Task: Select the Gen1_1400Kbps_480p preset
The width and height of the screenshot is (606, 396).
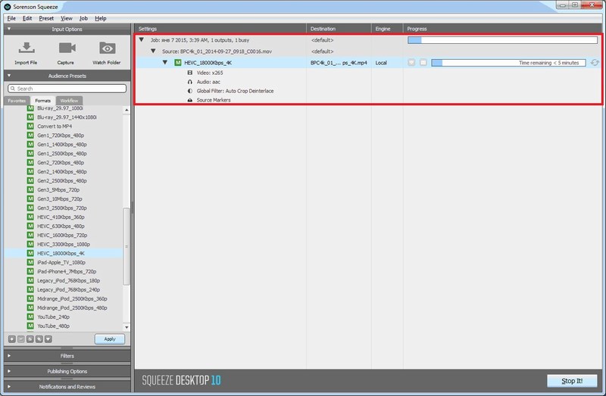Action: [x=64, y=144]
